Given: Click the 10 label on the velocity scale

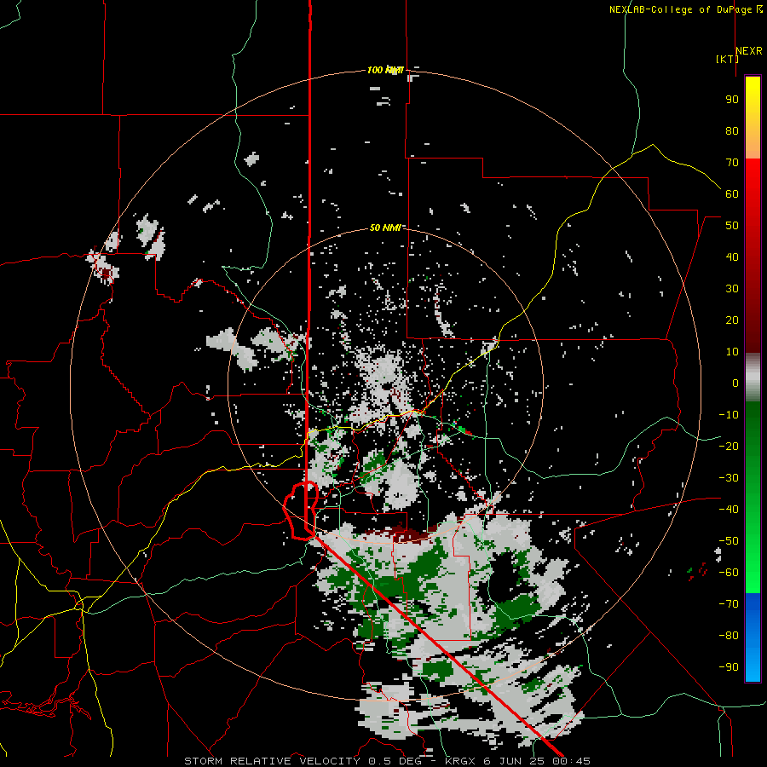Looking at the screenshot, I should tap(732, 352).
